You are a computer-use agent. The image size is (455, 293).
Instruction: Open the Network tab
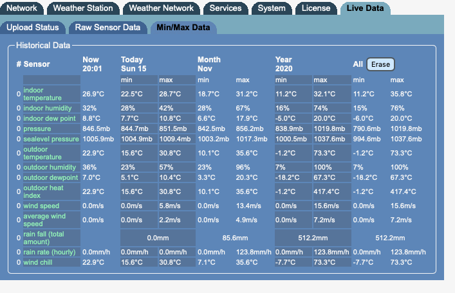pos(22,8)
